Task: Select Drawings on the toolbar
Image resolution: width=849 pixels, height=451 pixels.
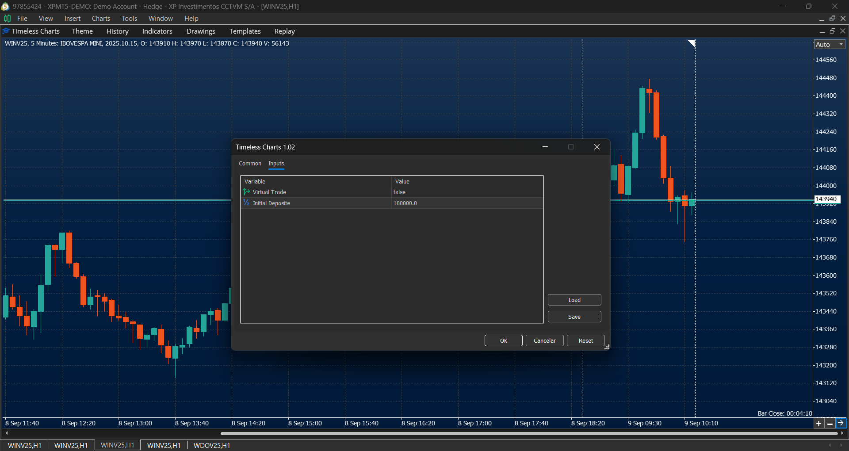Action: click(x=200, y=31)
